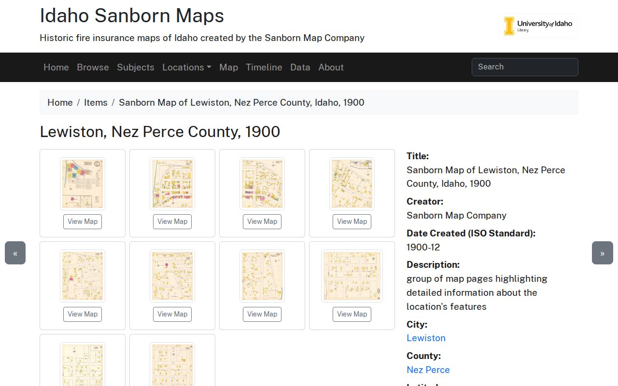Open the third map thumbnail in the second row

tap(262, 276)
